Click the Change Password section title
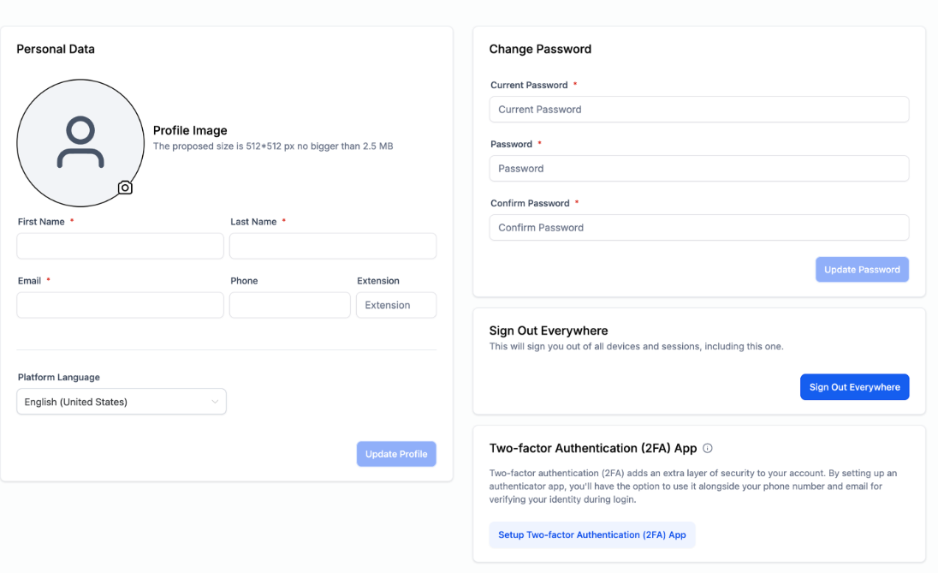938x573 pixels. click(x=540, y=49)
